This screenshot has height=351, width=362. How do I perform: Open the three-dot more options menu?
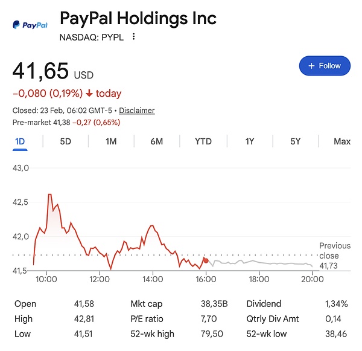[134, 37]
